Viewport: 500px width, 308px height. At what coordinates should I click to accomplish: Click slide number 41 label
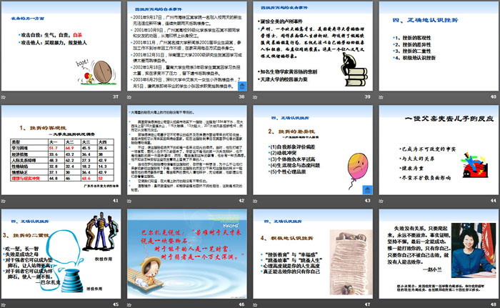point(116,201)
